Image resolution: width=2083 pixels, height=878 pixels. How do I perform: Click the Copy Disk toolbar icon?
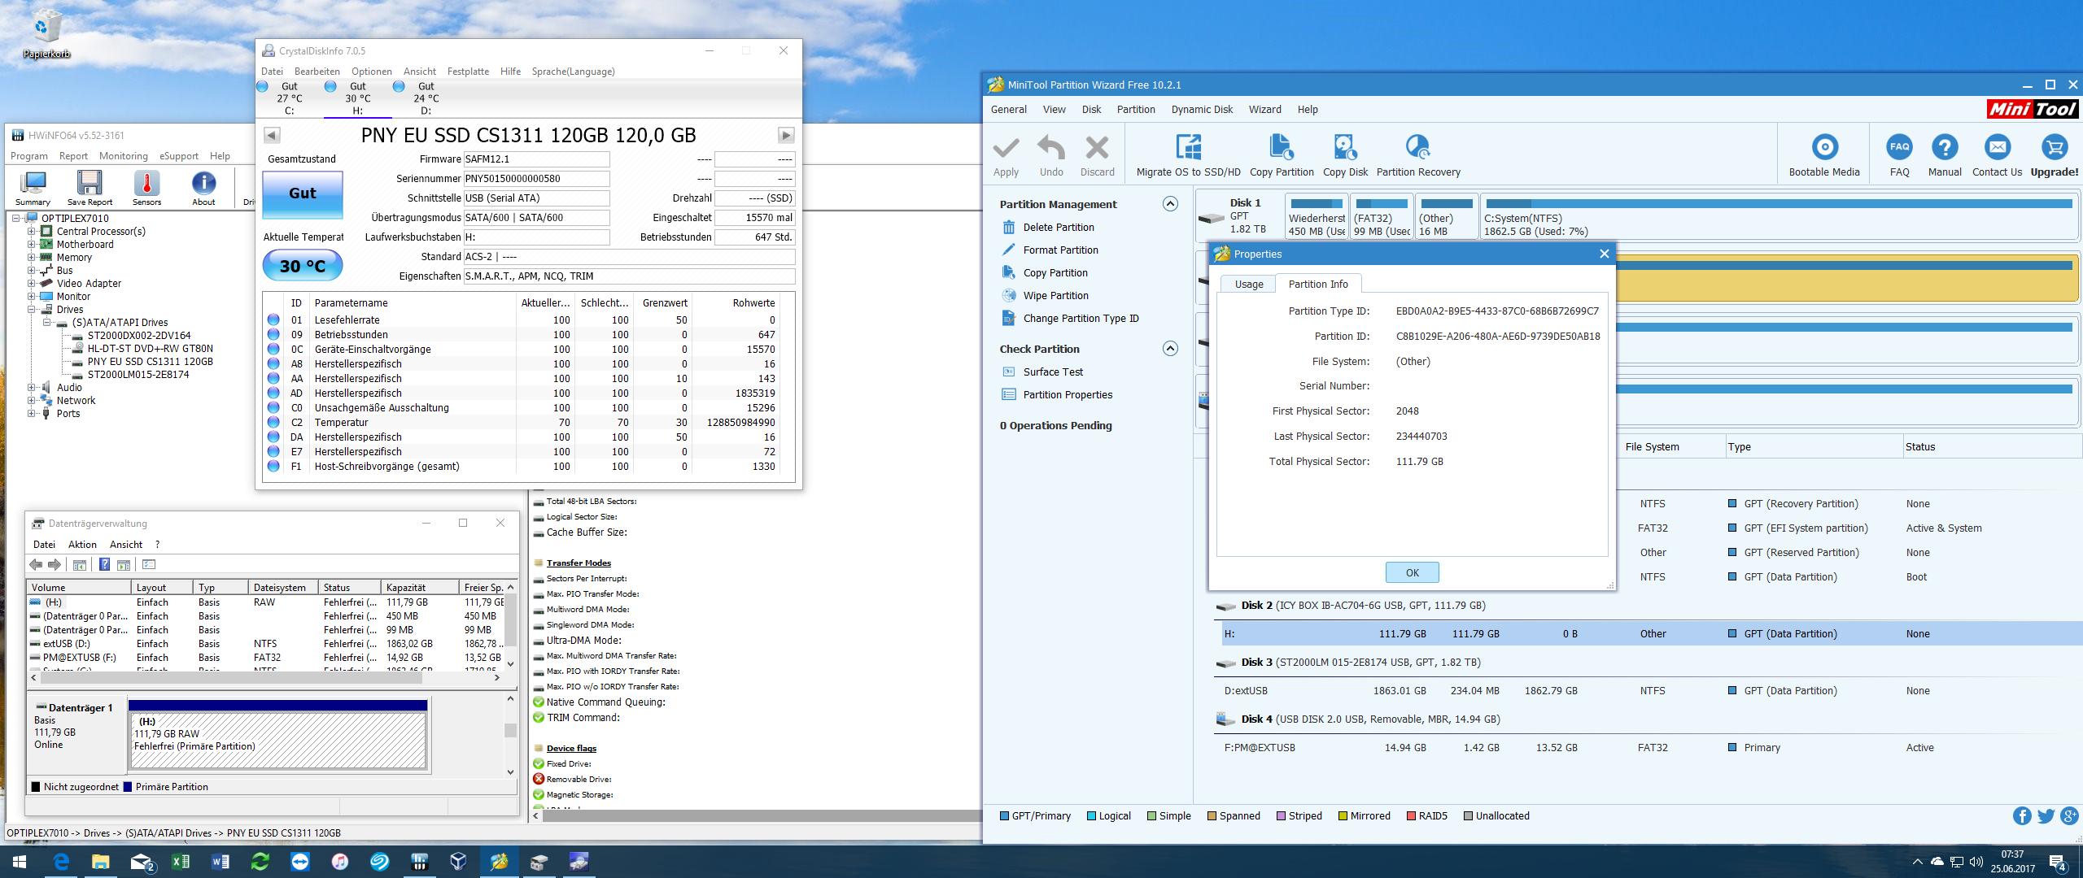[x=1344, y=148]
